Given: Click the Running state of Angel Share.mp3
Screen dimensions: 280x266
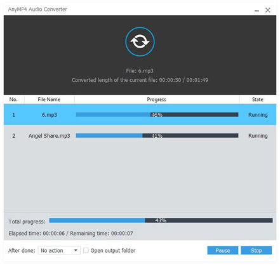Looking at the screenshot, I should (258, 136).
